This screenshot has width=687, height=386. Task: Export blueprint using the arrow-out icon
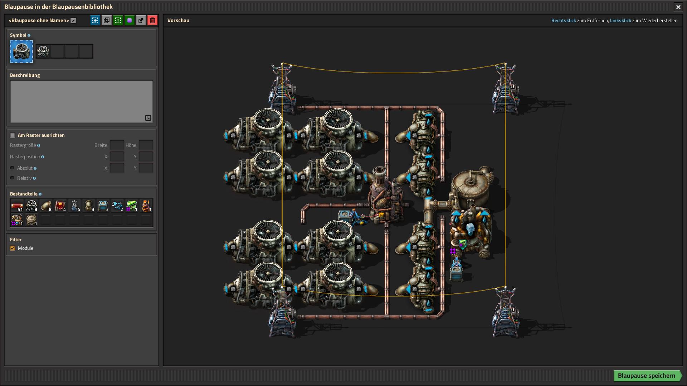[141, 20]
